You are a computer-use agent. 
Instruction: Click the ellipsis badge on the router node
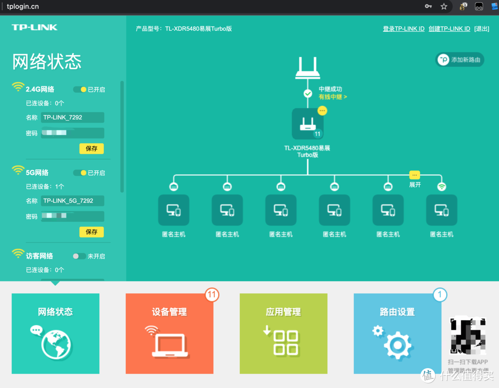coord(322,110)
